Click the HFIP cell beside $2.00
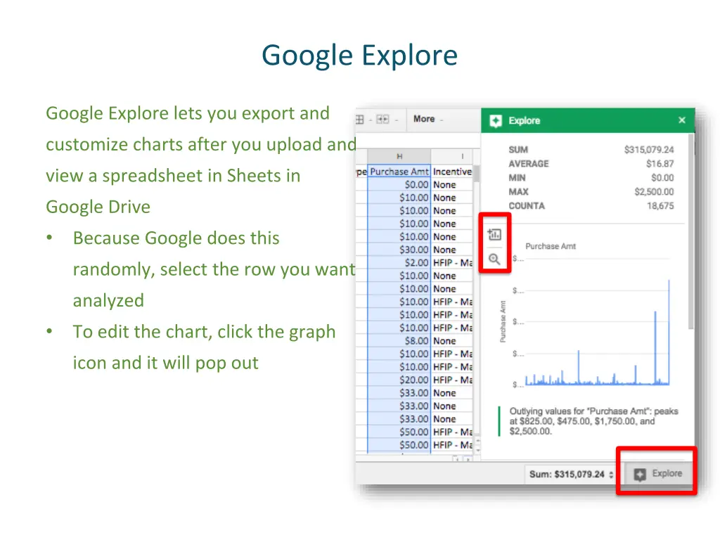 point(452,263)
